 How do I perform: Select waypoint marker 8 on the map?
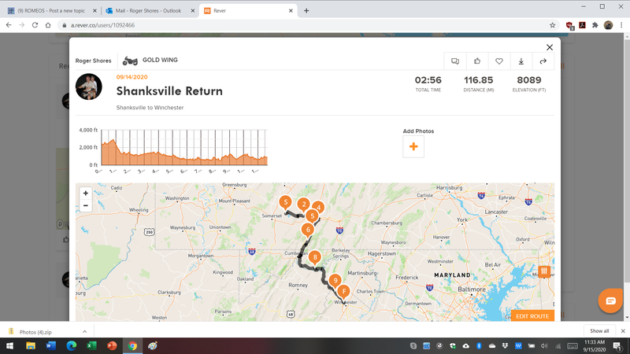click(x=315, y=258)
